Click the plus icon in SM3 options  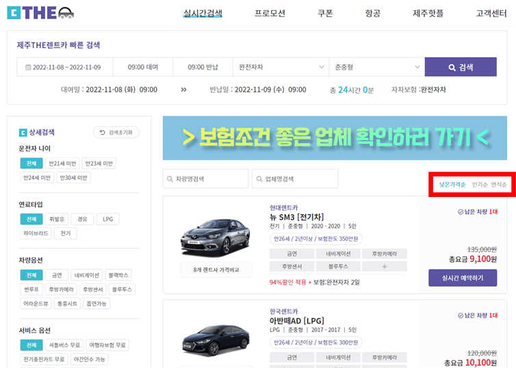pos(385,266)
